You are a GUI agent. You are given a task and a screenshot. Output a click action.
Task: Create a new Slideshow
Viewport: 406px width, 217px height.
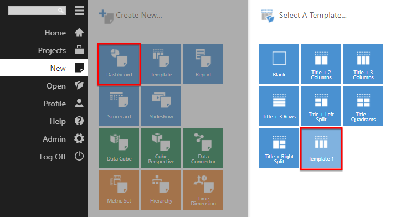161,106
